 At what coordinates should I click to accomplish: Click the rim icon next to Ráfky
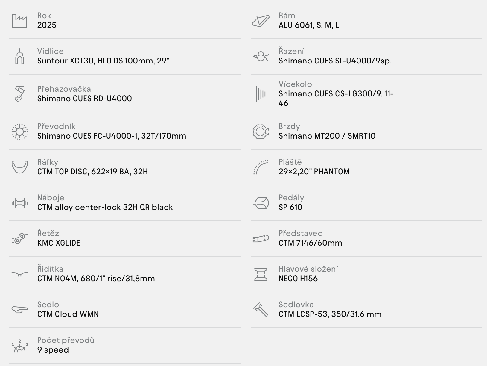click(x=20, y=167)
